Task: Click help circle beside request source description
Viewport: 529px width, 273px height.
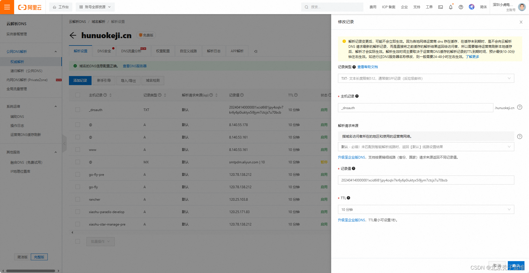Action: coord(520,136)
